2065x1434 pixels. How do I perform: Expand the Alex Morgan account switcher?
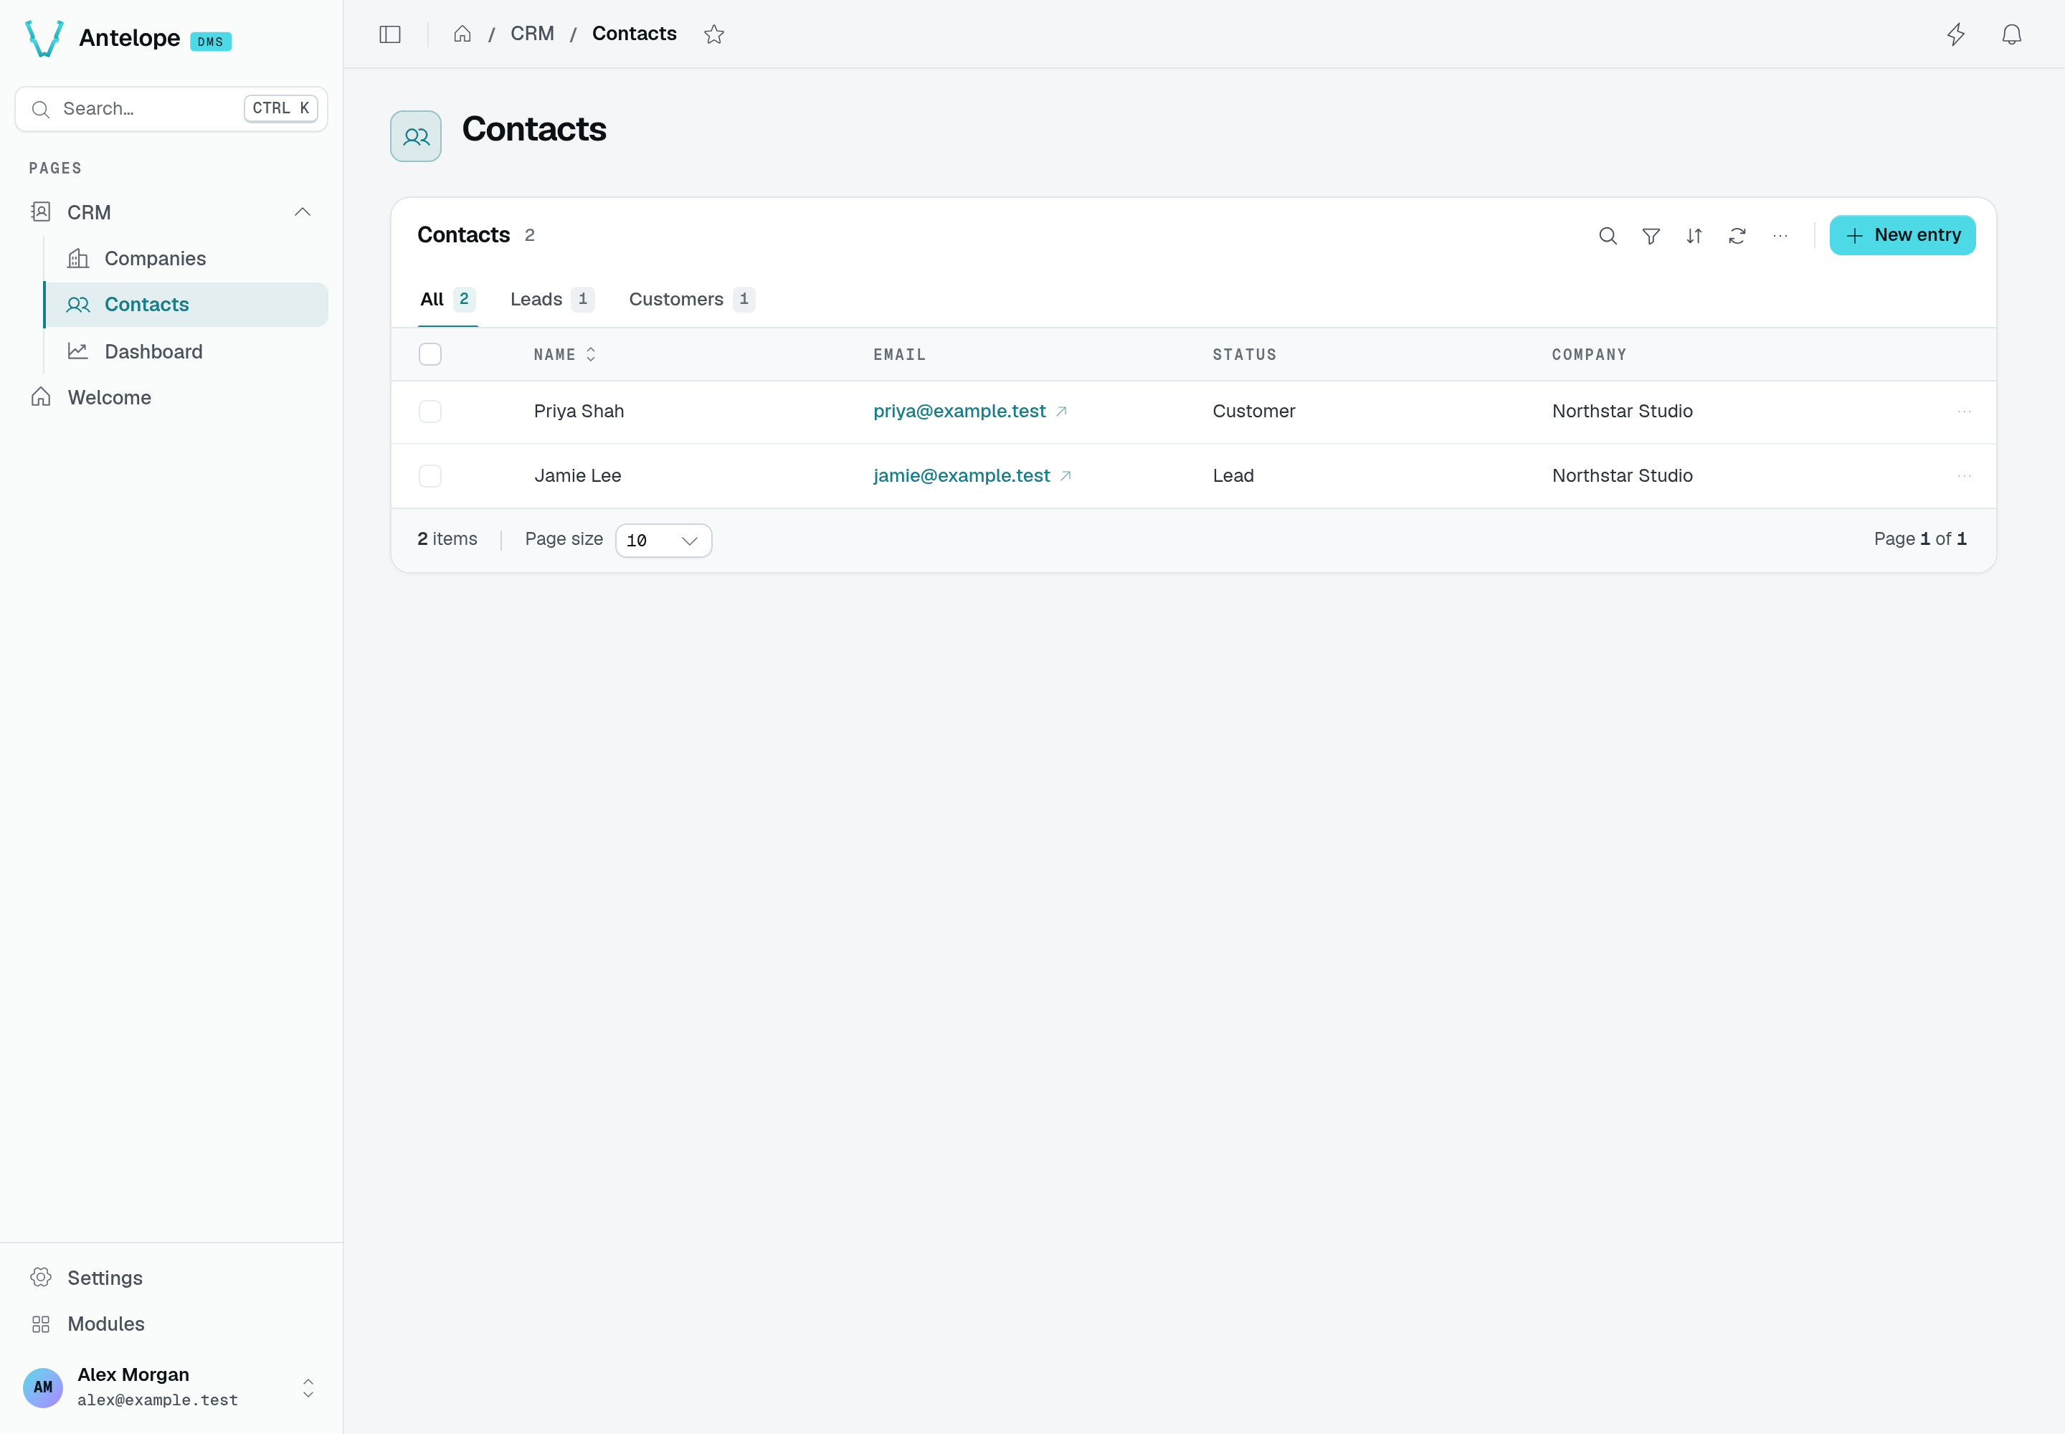click(x=308, y=1388)
